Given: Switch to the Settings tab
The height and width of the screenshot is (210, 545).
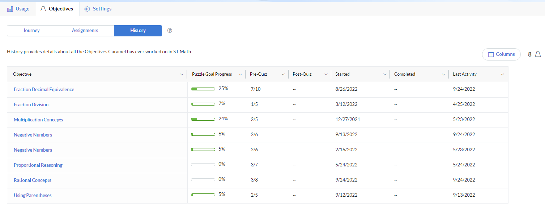Looking at the screenshot, I should point(98,9).
